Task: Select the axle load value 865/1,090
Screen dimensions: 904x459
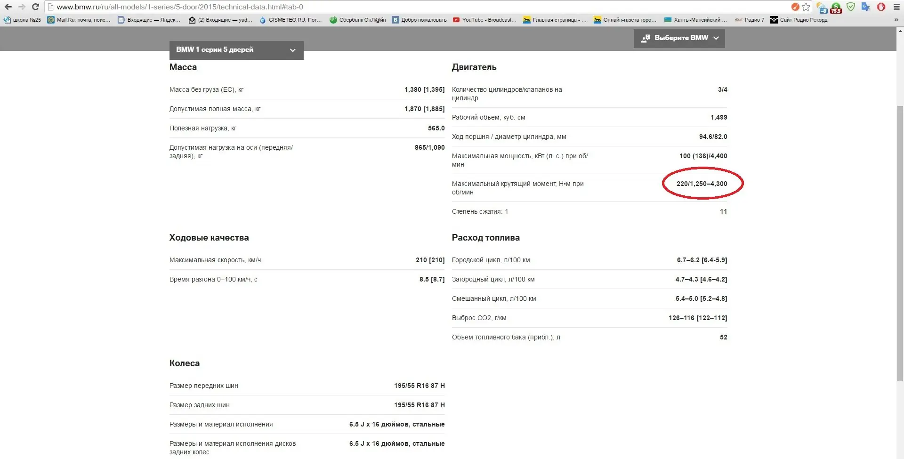Action: (429, 147)
